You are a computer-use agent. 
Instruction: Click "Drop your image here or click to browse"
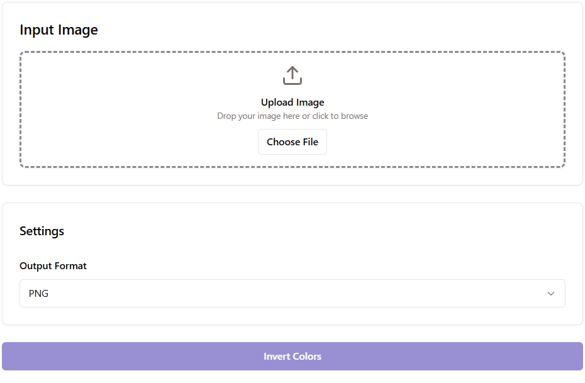pyautogui.click(x=292, y=116)
